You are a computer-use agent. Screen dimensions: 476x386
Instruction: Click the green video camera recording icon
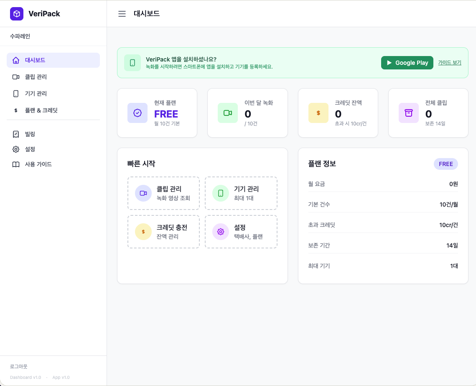[x=228, y=113]
